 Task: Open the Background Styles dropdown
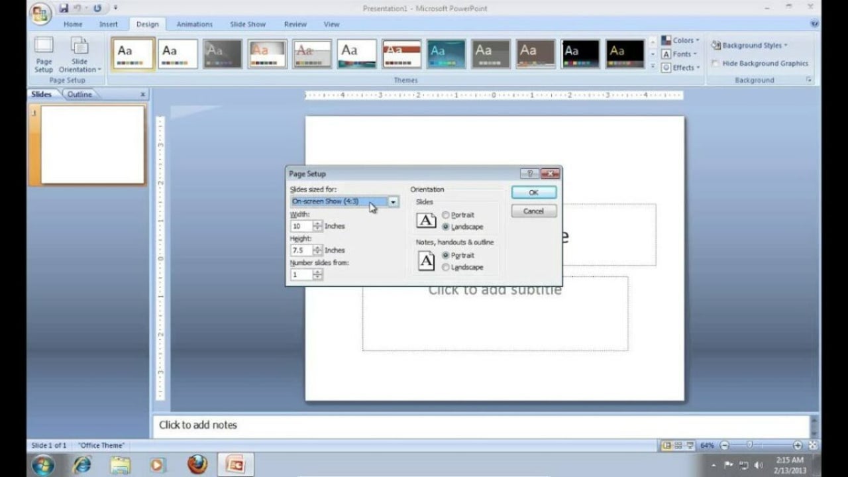pos(749,45)
